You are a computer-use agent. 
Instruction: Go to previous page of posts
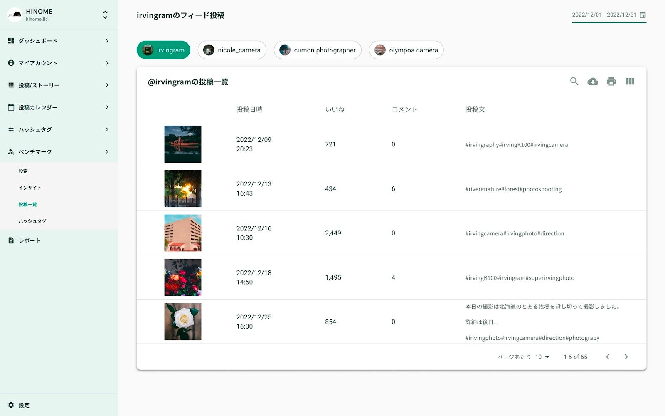608,357
